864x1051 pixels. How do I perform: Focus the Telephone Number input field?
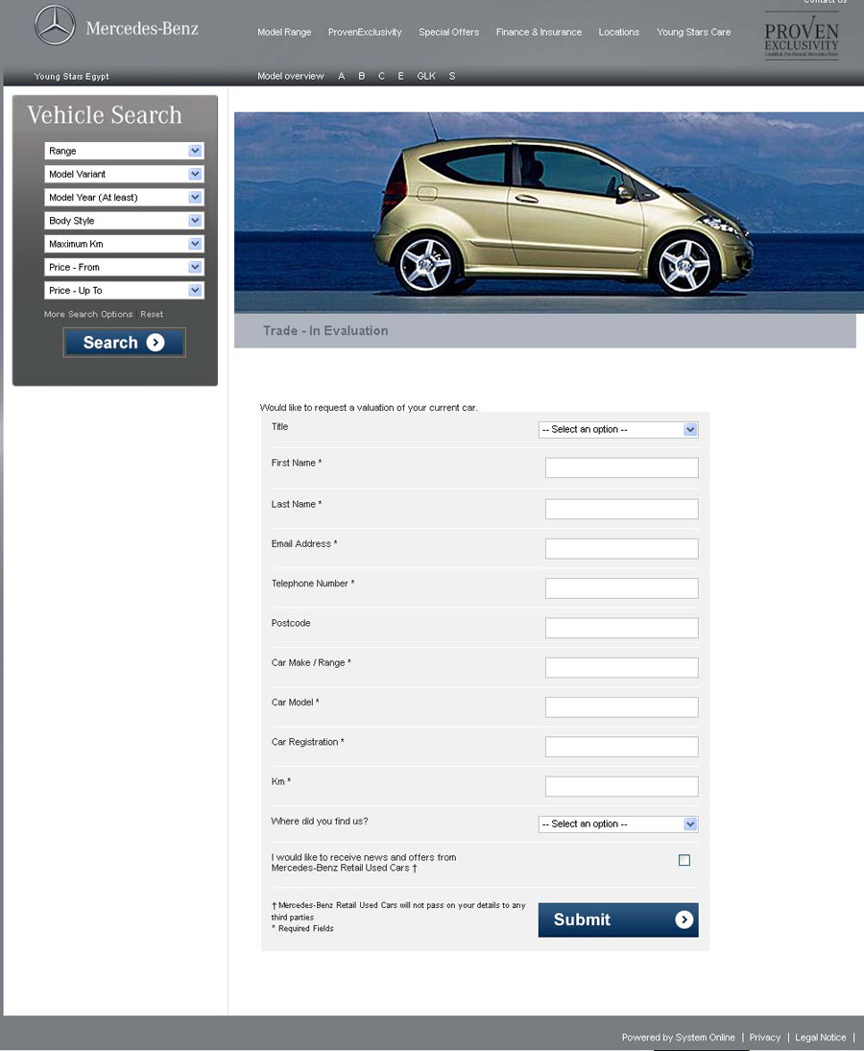point(621,588)
